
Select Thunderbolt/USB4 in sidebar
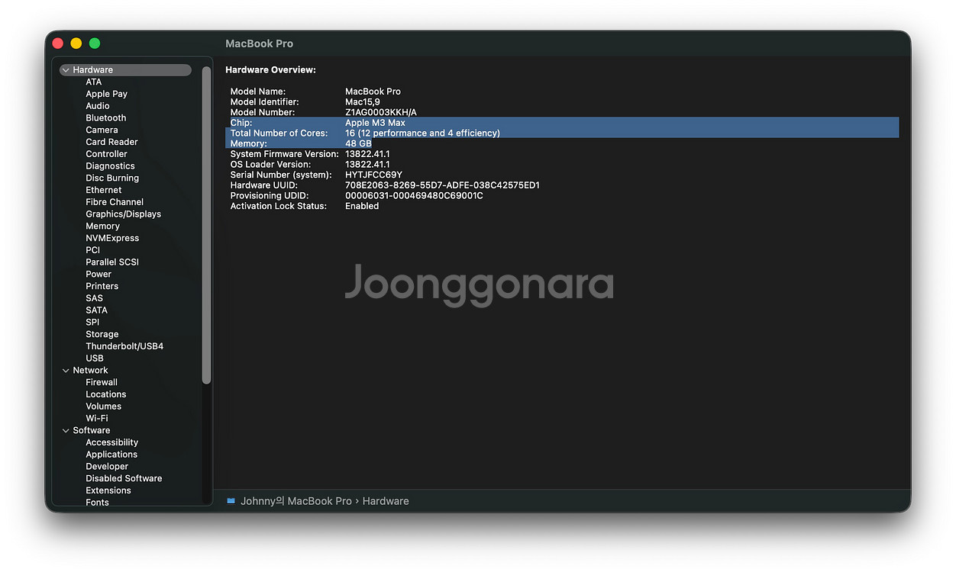click(124, 346)
